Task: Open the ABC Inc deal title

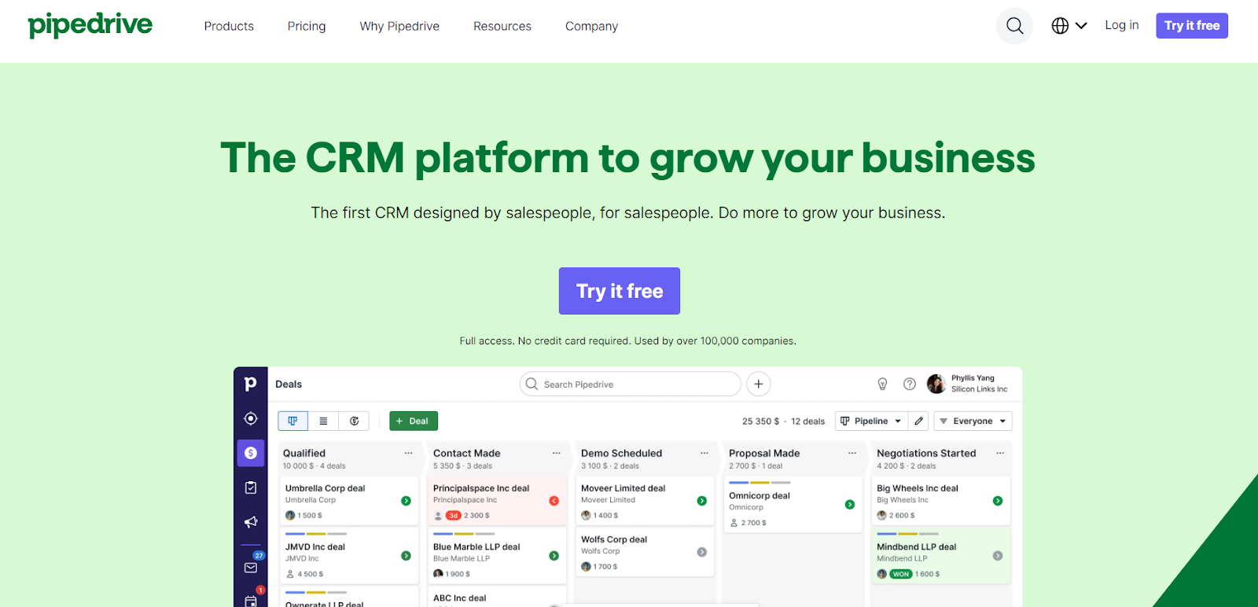Action: pyautogui.click(x=460, y=598)
